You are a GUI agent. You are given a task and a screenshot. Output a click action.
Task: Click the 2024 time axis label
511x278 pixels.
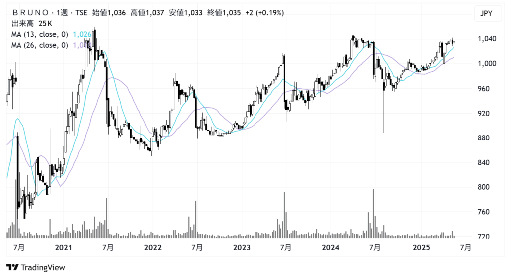click(x=330, y=248)
